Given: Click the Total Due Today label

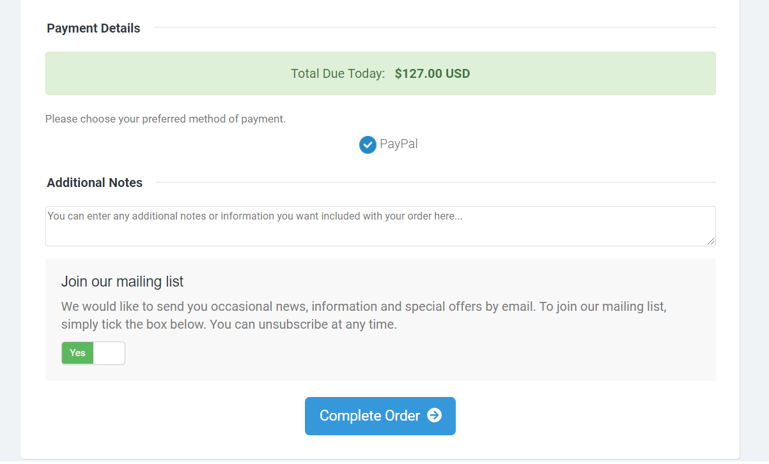Looking at the screenshot, I should (338, 73).
